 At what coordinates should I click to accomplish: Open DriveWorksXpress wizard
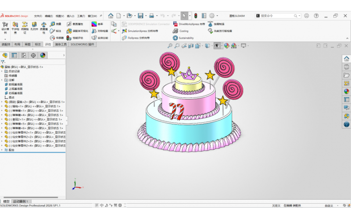coord(189,24)
